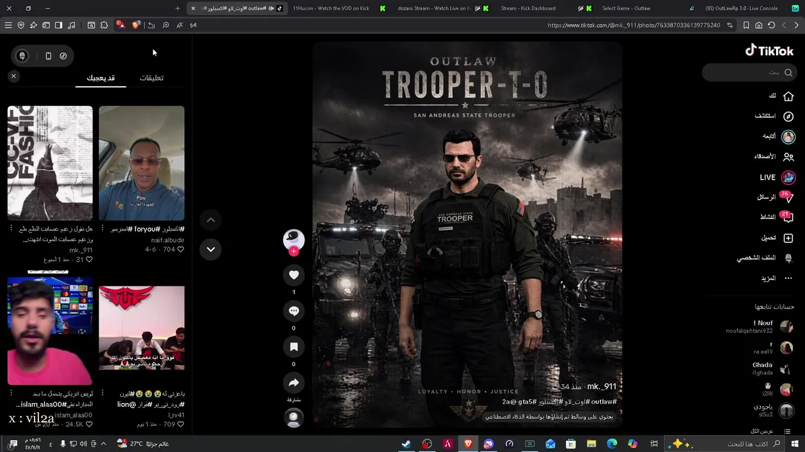This screenshot has width=805, height=452.
Task: Open File Explorer folder in taskbar
Action: pyautogui.click(x=591, y=444)
